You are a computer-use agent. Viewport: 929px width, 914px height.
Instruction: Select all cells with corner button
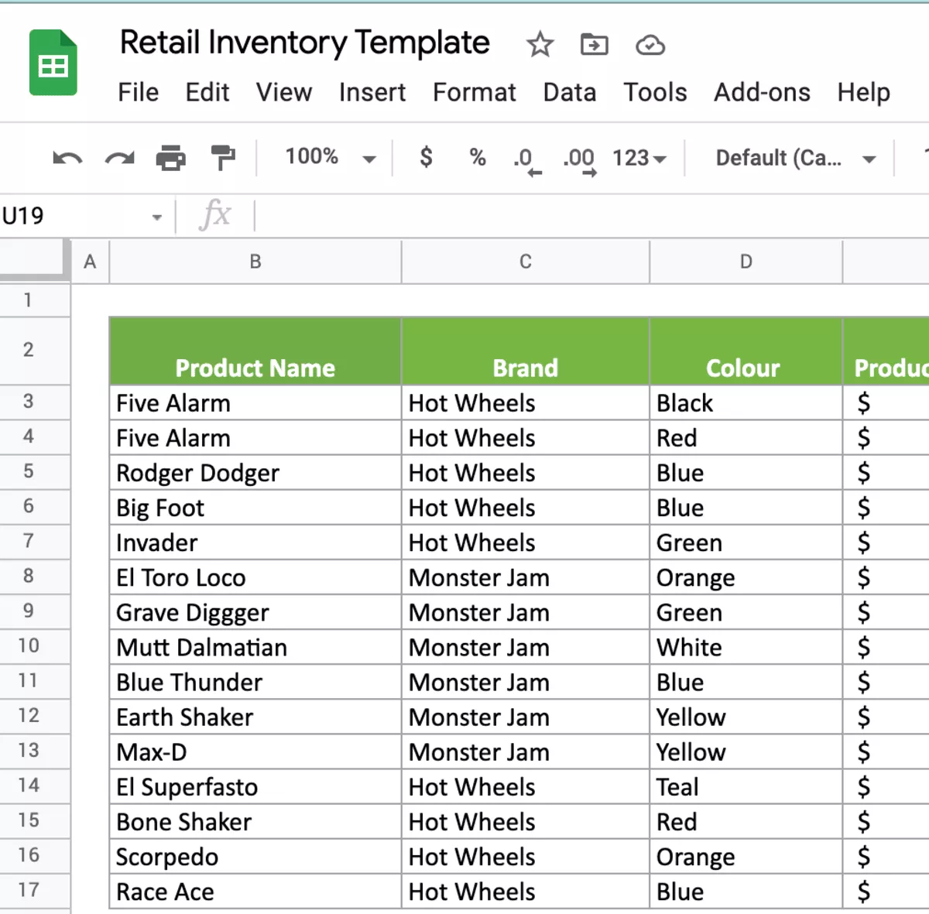(35, 261)
